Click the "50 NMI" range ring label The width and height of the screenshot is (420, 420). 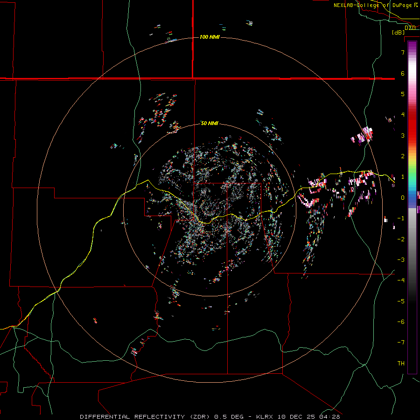coord(210,123)
